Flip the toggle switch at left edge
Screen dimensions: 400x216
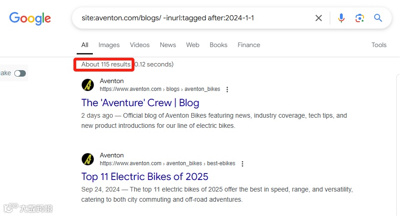point(20,73)
